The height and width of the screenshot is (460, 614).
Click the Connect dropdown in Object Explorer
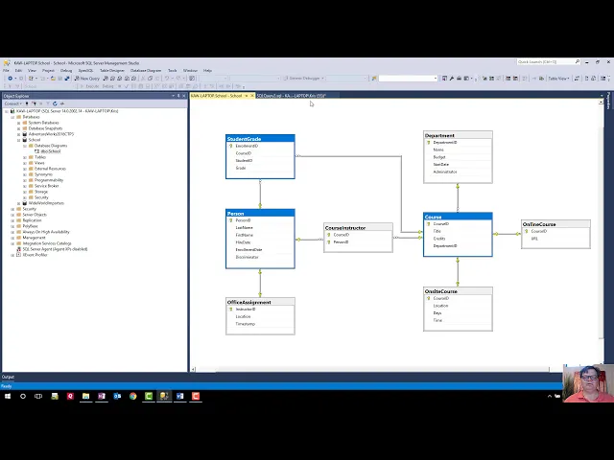[12, 103]
